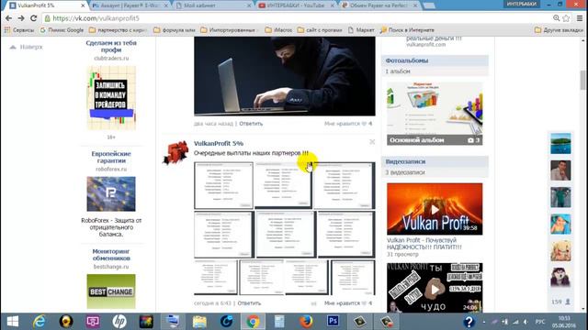
Task: Share the payouts post via megaphone icon
Action: click(314, 303)
